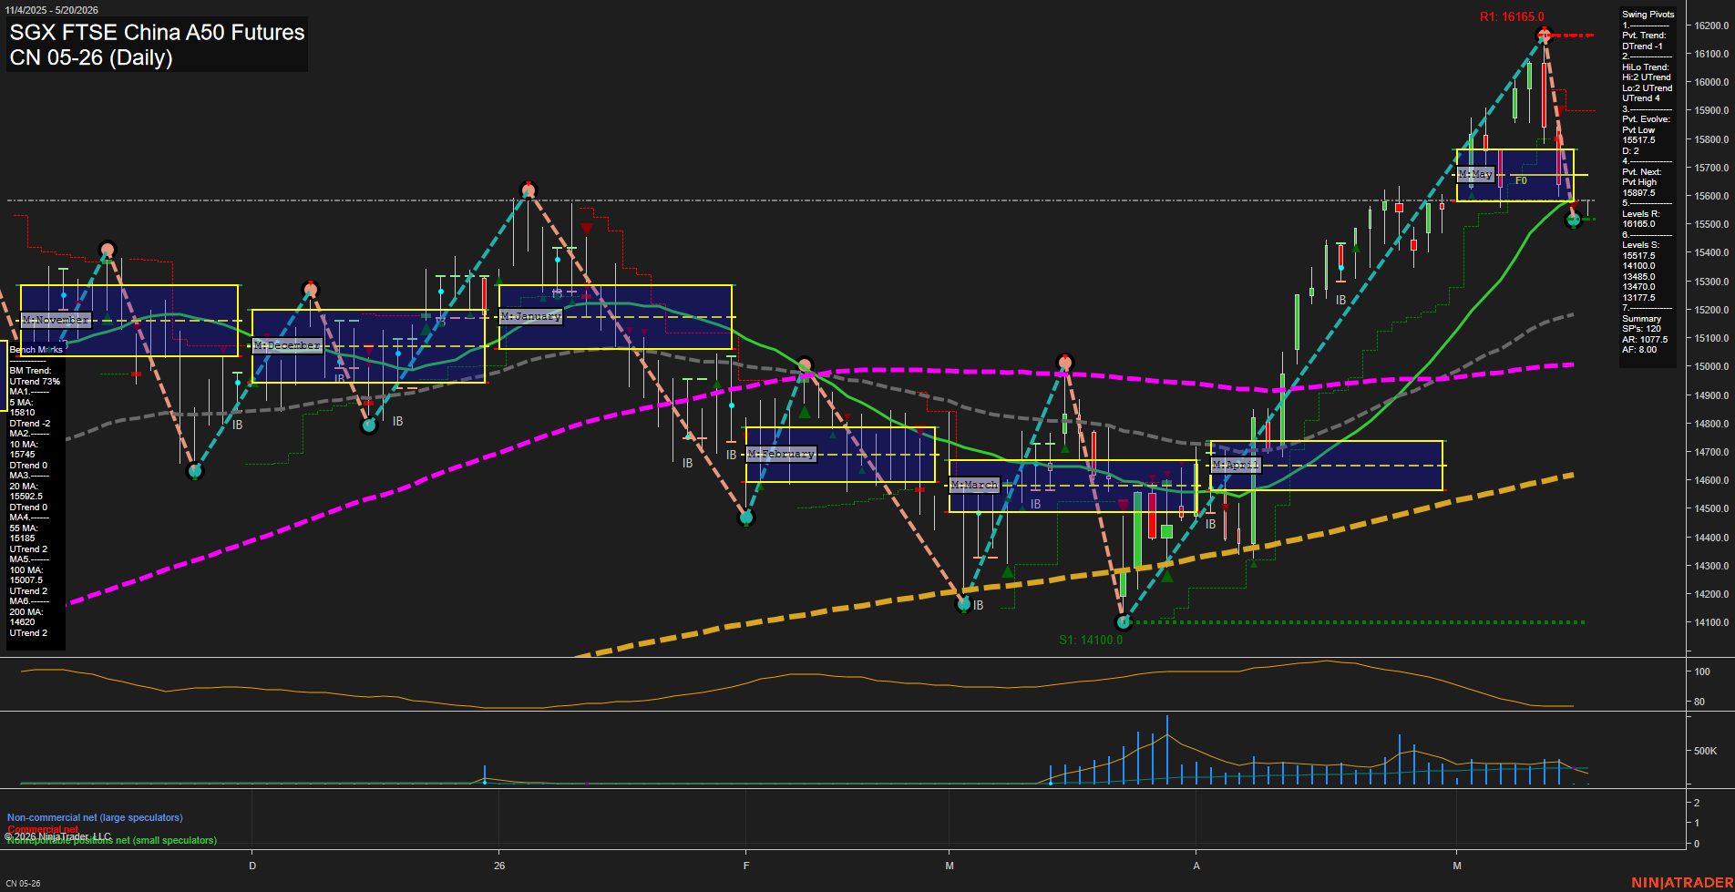Screen dimensions: 1735x892
Task: Click the D December marker on time axis
Action: point(252,866)
